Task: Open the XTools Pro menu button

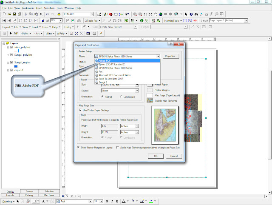Action: point(93,20)
